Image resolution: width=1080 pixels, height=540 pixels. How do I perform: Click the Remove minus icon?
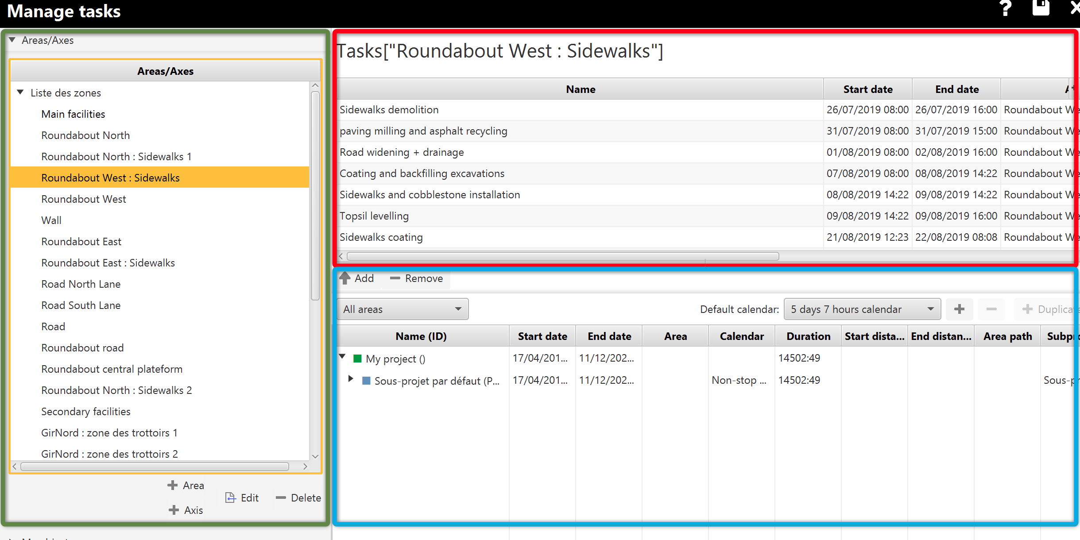click(395, 278)
